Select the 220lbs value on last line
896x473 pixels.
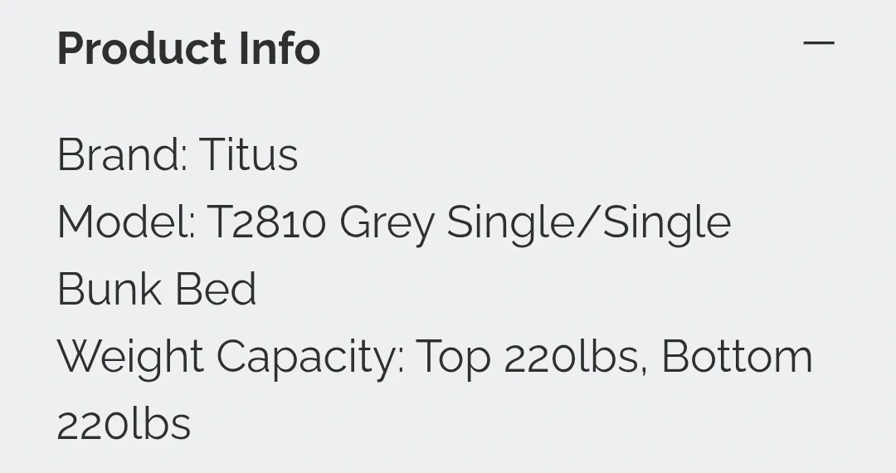(x=124, y=424)
